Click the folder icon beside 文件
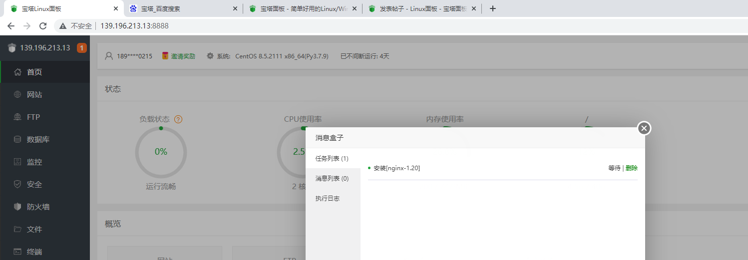The width and height of the screenshot is (748, 260). 17,229
